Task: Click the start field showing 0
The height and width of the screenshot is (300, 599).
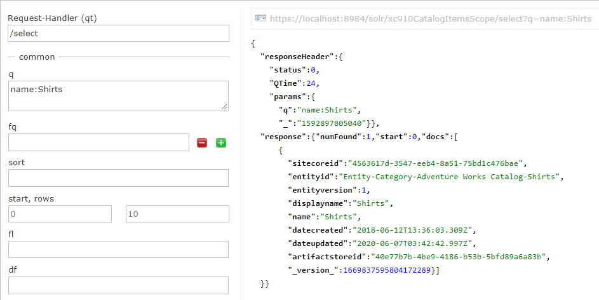Action: point(60,214)
